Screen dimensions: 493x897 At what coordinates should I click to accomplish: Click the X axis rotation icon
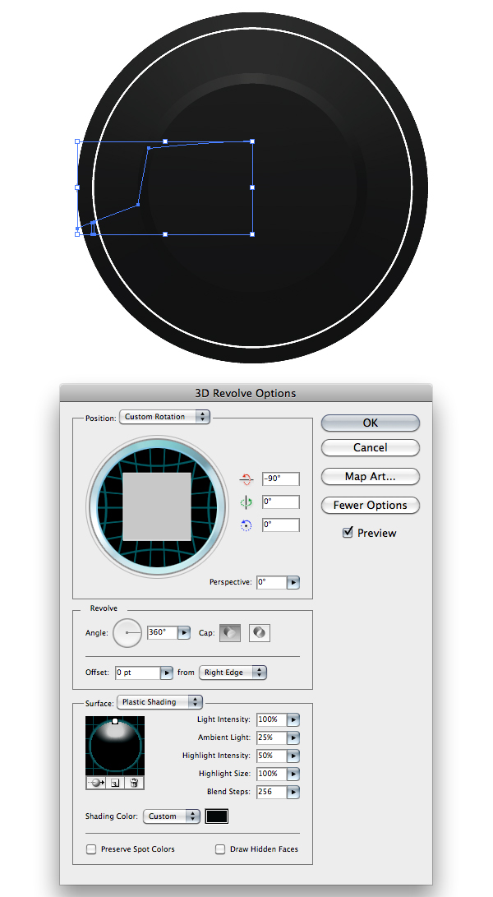pyautogui.click(x=246, y=479)
